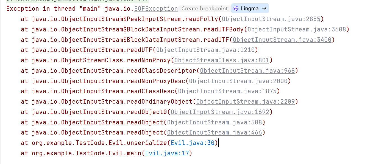
Task: Jump to Evil.java:17 source
Action: [167, 153]
